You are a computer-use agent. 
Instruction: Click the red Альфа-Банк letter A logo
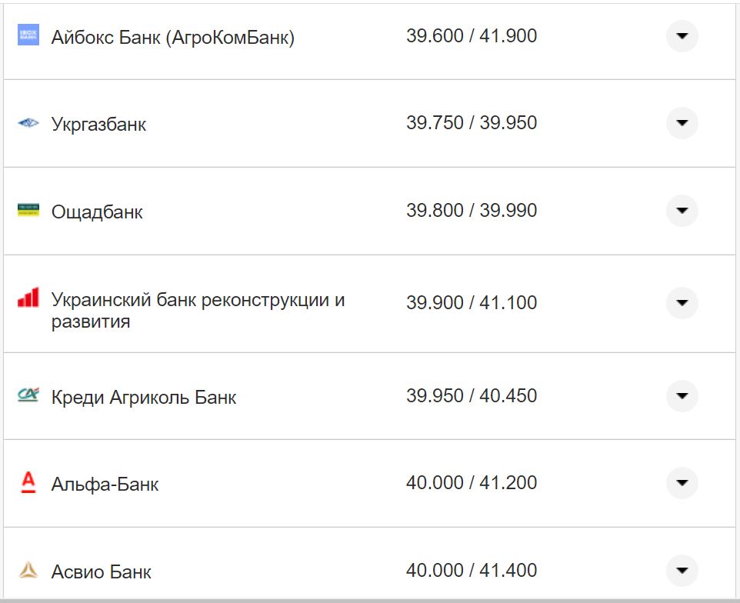(x=28, y=483)
